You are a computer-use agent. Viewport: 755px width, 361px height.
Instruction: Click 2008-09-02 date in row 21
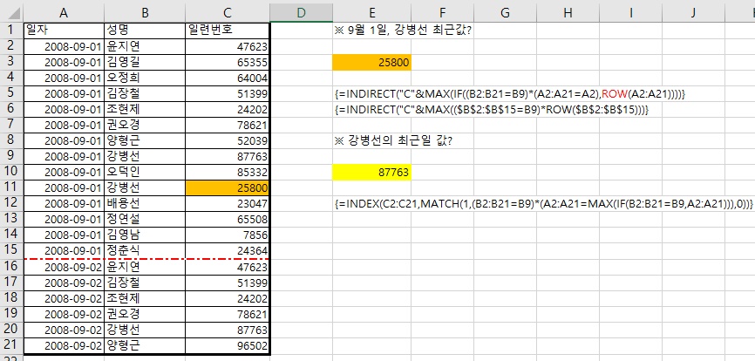(63, 344)
